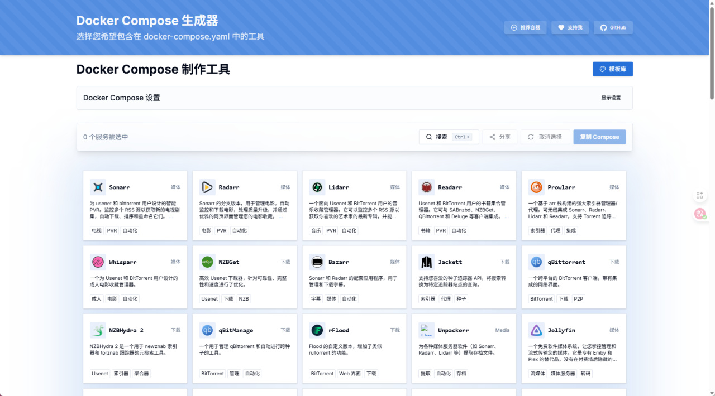Screen dimensions: 715x396
Task: Open the 模板库 template library
Action: click(x=613, y=69)
